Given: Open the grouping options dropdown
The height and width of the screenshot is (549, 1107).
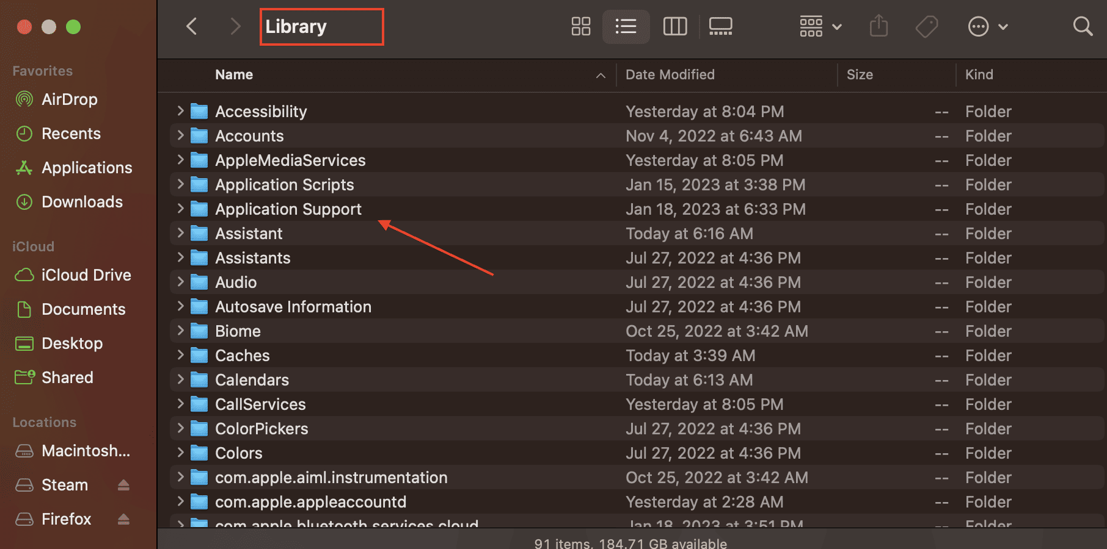Looking at the screenshot, I should (x=820, y=26).
